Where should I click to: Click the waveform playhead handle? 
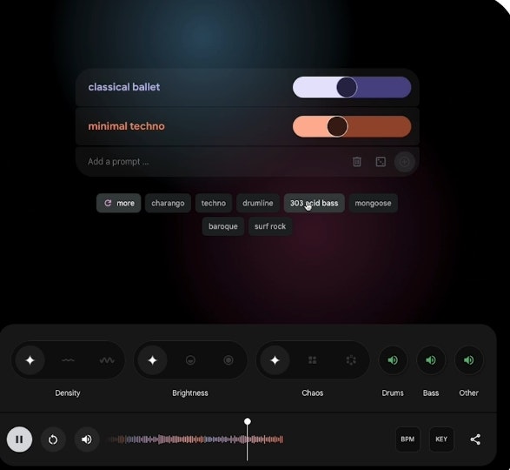[x=248, y=421]
